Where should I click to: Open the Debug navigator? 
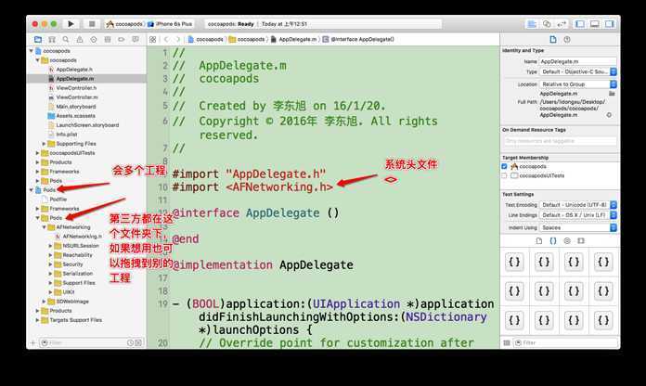pyautogui.click(x=108, y=40)
